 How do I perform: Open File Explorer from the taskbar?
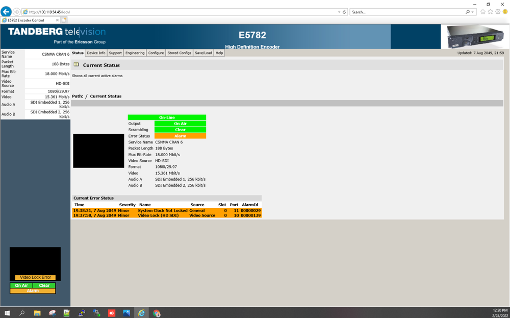(37, 313)
